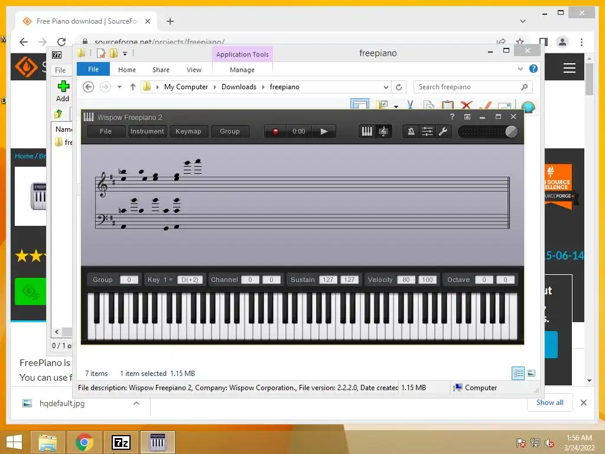
Task: Click the Freepiano title bar piano icon
Action: point(89,117)
